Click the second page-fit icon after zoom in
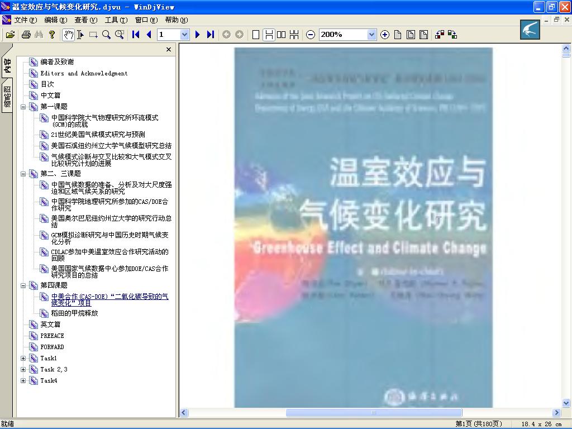This screenshot has width=572, height=429. (x=411, y=35)
